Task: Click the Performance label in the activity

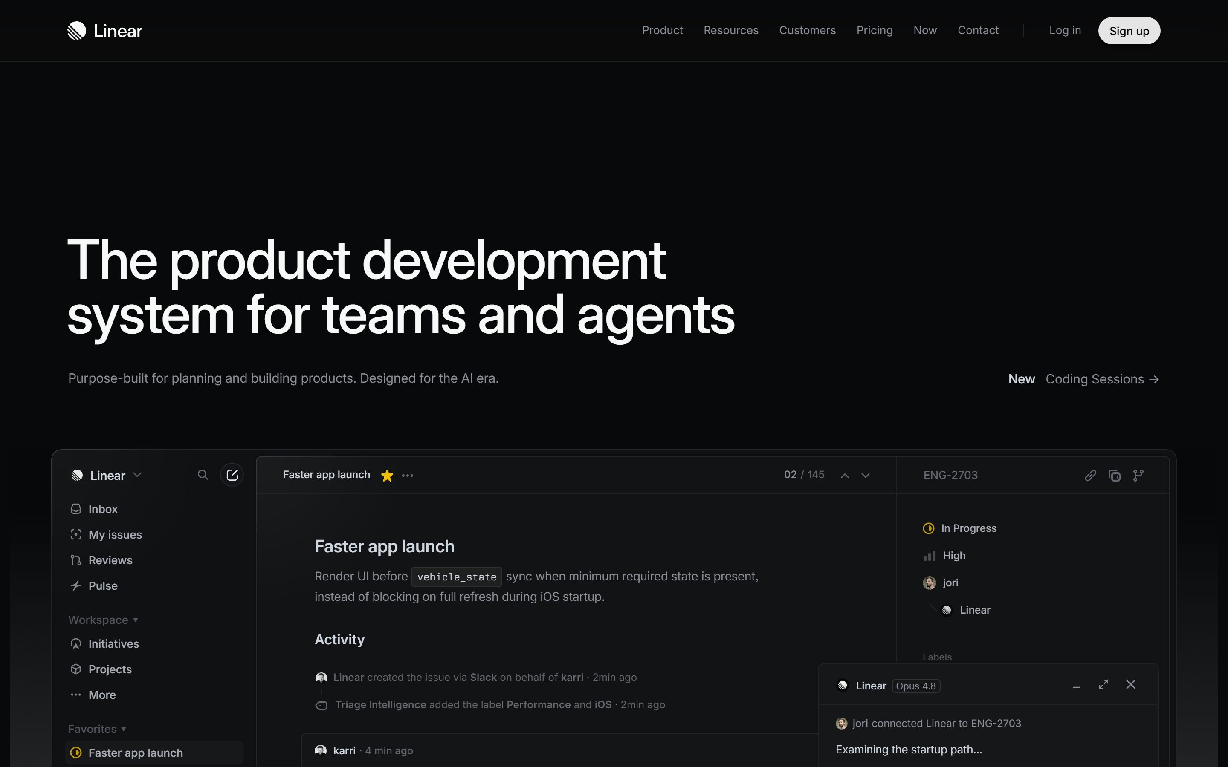Action: click(x=539, y=705)
